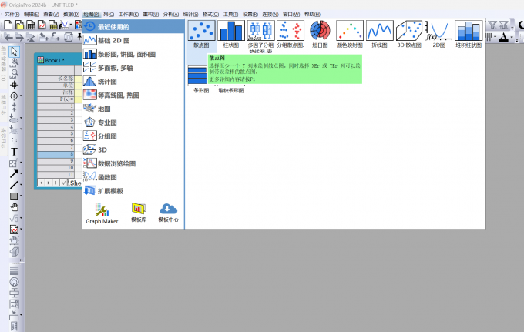Expand the Equation tool dropdown arrow
This screenshot has width=524, height=332.
coord(21,218)
